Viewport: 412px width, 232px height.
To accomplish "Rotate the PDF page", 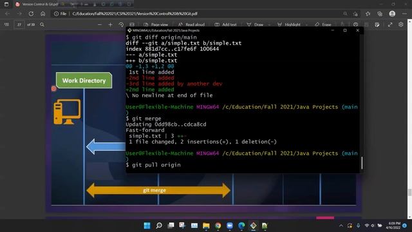I will [x=121, y=24].
